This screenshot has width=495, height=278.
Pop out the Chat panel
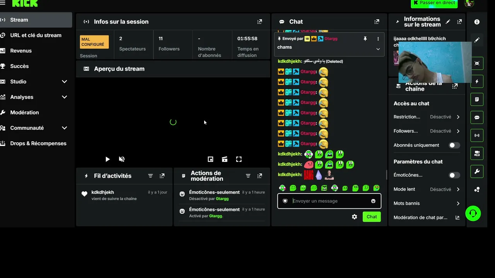(377, 22)
